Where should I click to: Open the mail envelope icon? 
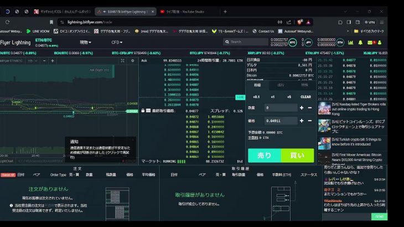[x=370, y=43]
